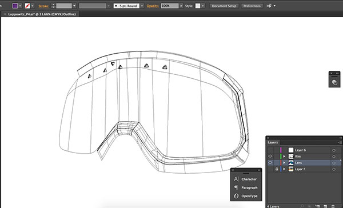The height and width of the screenshot is (208, 343).
Task: Select the Rim layer name
Action: click(298, 157)
